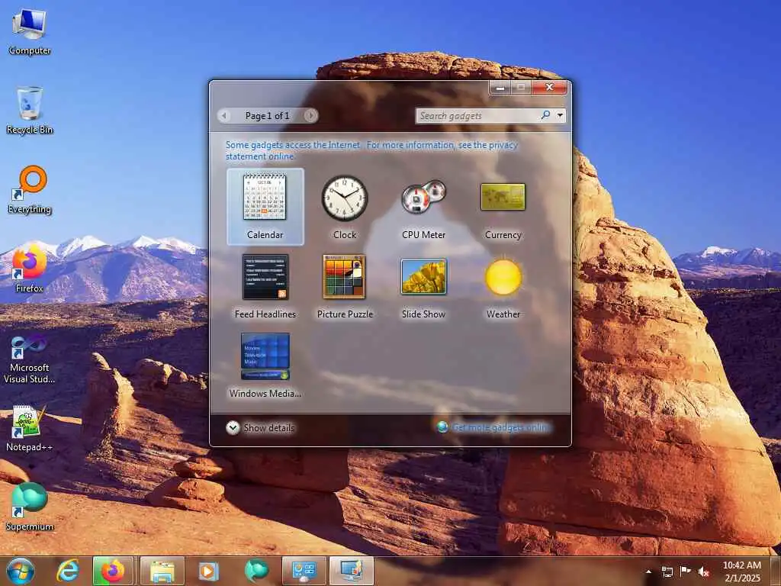The height and width of the screenshot is (586, 781).
Task: Click the Recycle Bin desktop icon
Action: pyautogui.click(x=30, y=111)
